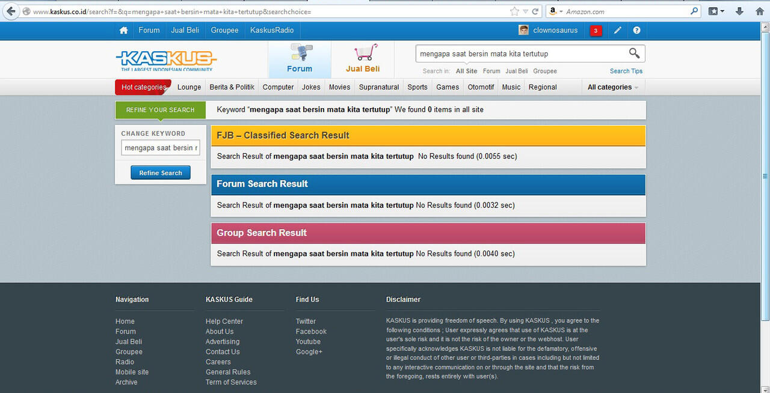Open Groupee in the top blue bar

click(x=224, y=30)
